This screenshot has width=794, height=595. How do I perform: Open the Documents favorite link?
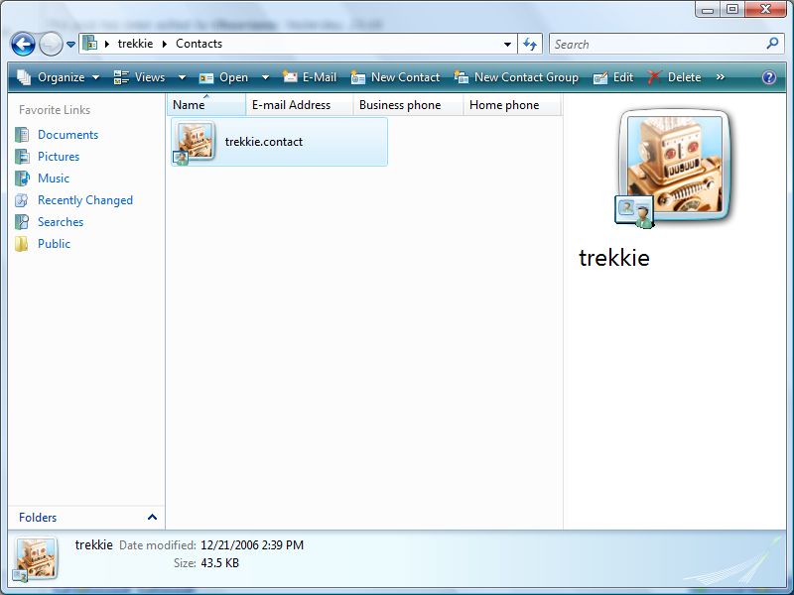pyautogui.click(x=68, y=135)
